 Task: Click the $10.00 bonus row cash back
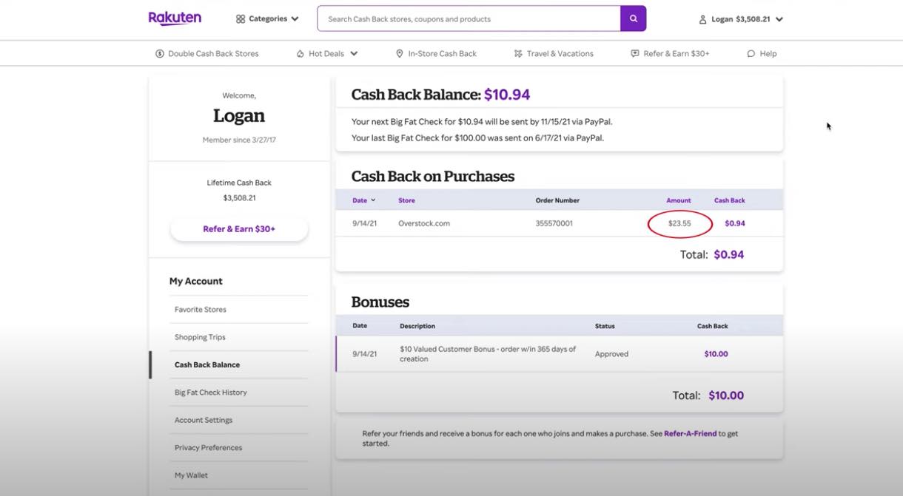tap(716, 354)
